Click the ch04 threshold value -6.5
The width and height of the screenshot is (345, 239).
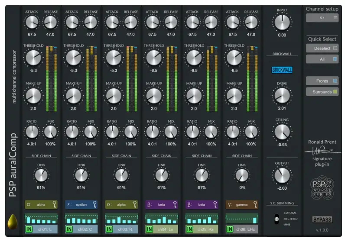point(154,71)
